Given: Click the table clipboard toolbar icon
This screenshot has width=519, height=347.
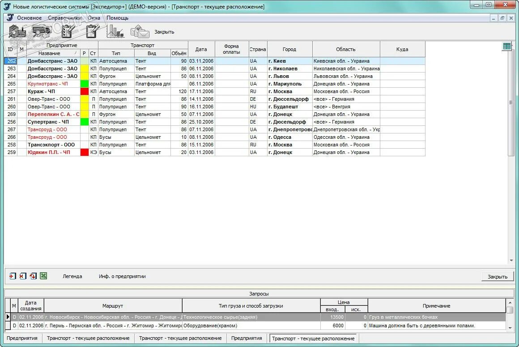Looking at the screenshot, I should [93, 32].
